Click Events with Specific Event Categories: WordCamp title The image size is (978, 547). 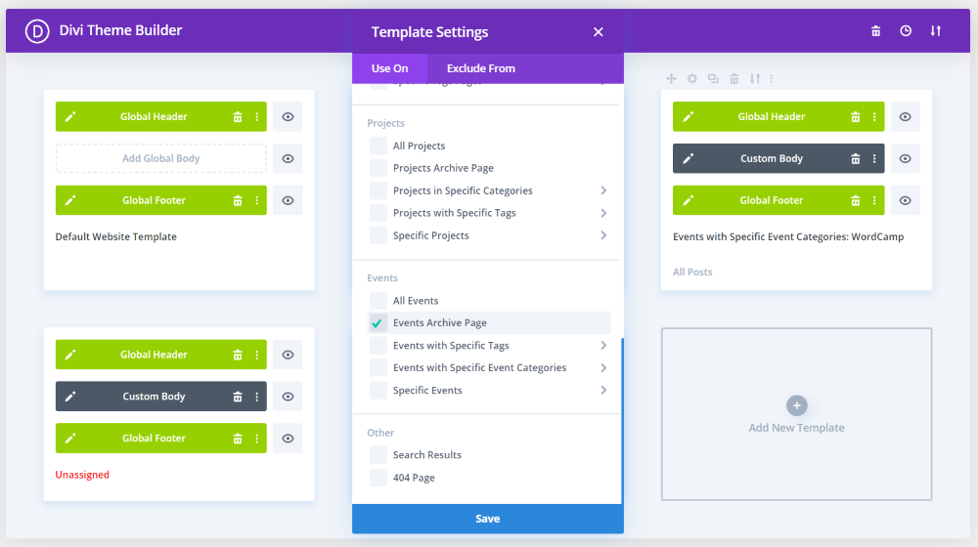coord(788,236)
